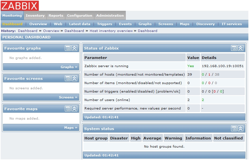Click first Dashboard link in History
The width and height of the screenshot is (249, 160).
28,31
